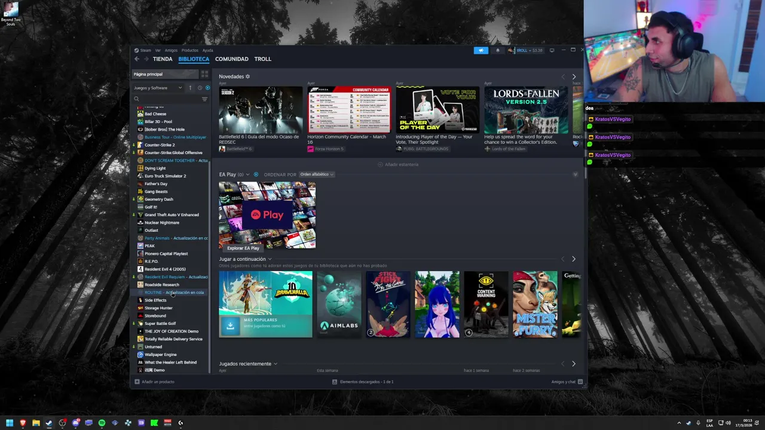Switch to the TIENDA tab
This screenshot has height=430, width=765.
coord(163,59)
